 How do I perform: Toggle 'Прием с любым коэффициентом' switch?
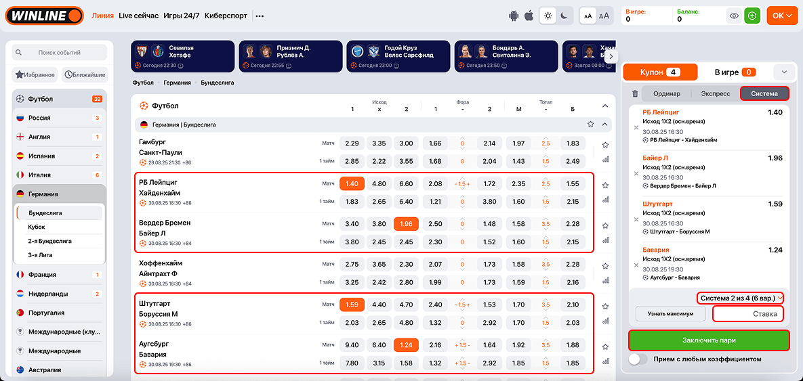638,359
